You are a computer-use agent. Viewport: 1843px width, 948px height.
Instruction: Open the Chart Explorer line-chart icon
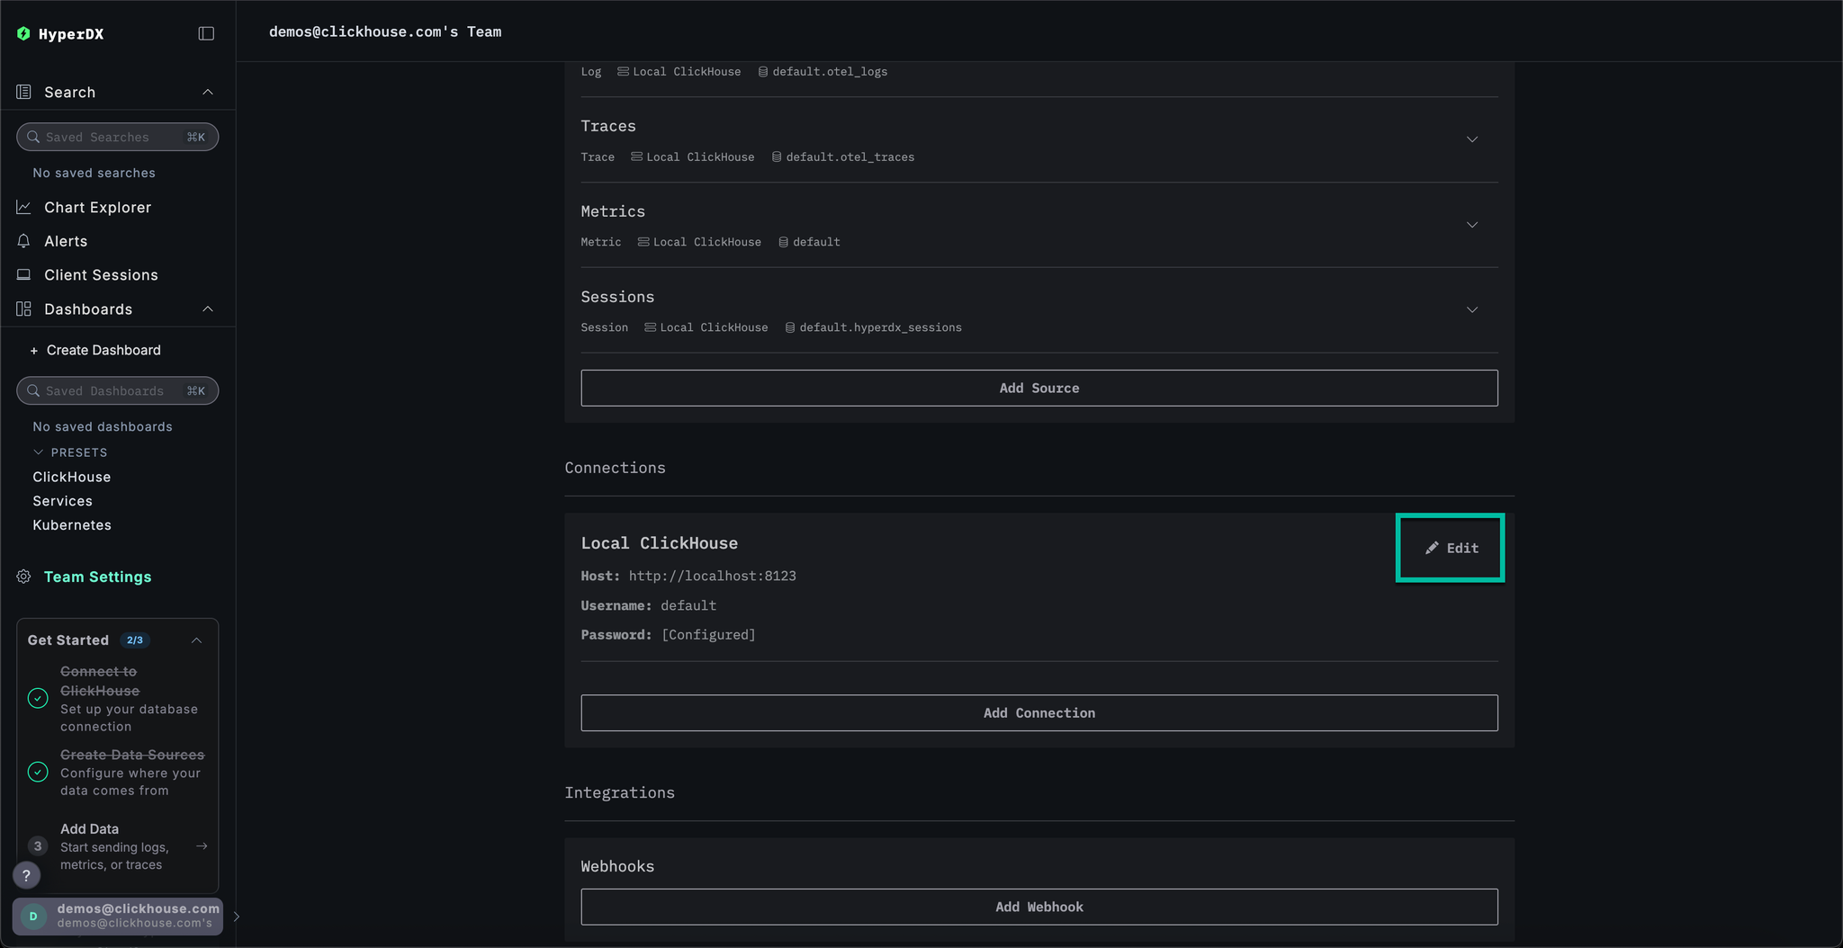click(x=23, y=207)
